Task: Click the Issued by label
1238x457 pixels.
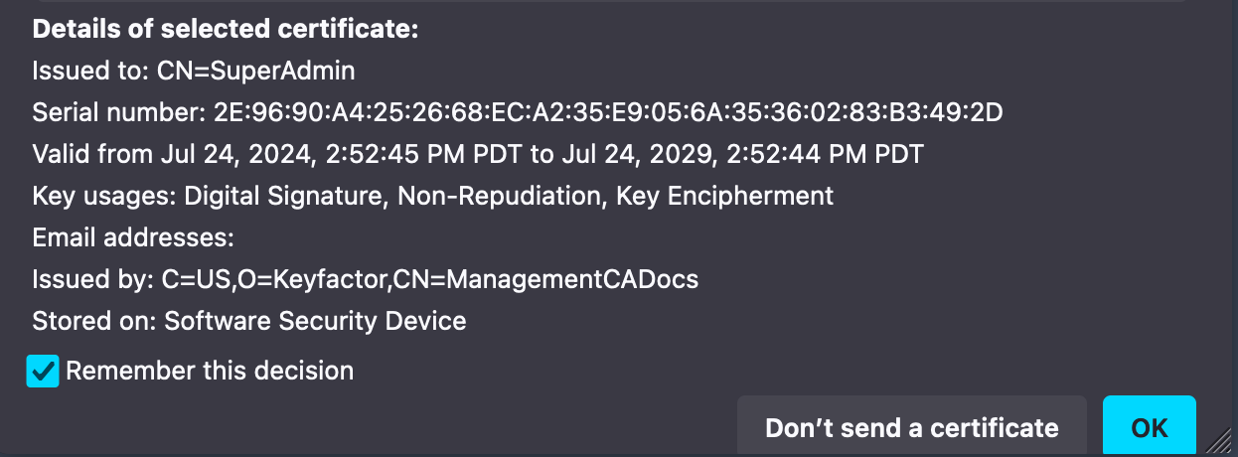Action: coord(93,279)
